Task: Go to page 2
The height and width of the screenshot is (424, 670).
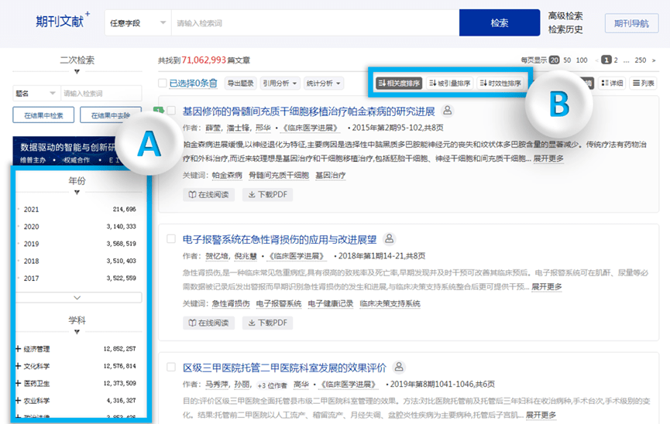Action: click(x=616, y=60)
